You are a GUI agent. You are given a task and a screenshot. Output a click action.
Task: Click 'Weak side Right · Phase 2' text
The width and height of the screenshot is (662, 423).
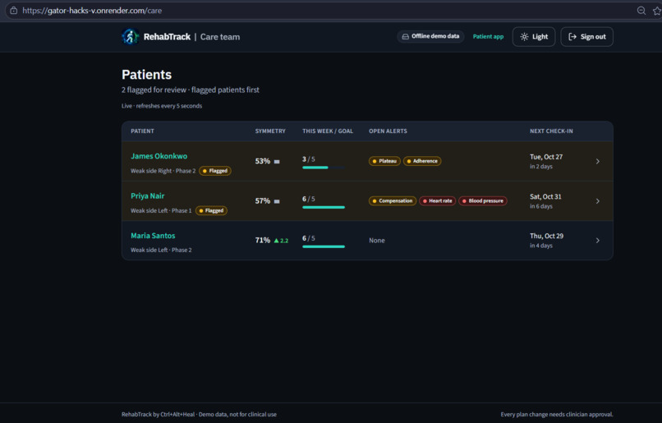(x=163, y=171)
